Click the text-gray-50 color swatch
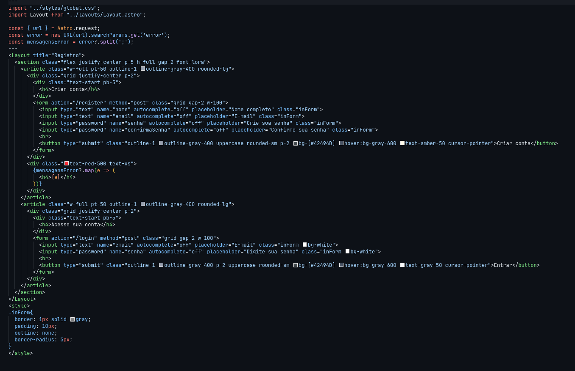 pos(402,265)
